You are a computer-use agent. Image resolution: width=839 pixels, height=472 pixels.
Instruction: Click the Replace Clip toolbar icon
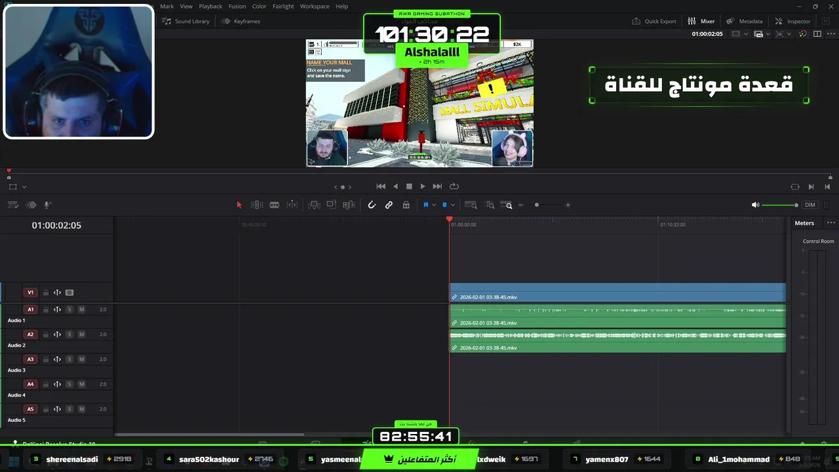tap(349, 205)
